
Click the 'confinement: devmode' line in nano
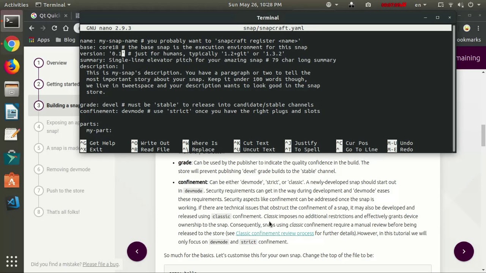coord(200,111)
